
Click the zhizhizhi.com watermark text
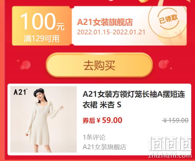170,155
